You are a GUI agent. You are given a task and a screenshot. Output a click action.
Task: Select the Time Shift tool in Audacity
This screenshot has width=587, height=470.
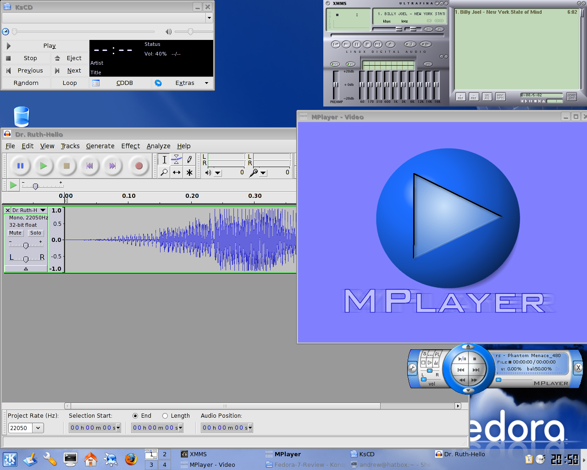tap(177, 173)
